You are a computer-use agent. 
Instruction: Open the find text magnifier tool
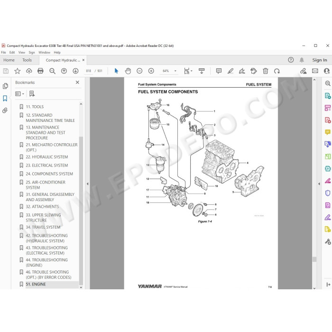click(52, 71)
